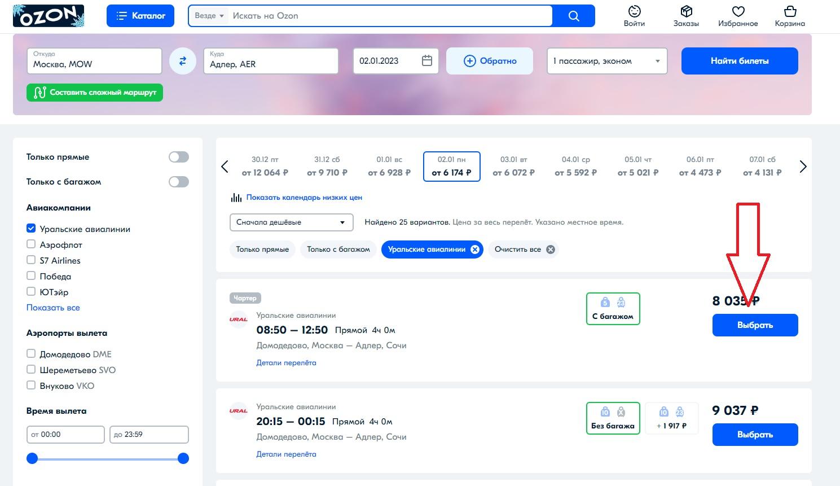Open the Заказы orders icon
Image resolution: width=840 pixels, height=486 pixels.
click(686, 12)
